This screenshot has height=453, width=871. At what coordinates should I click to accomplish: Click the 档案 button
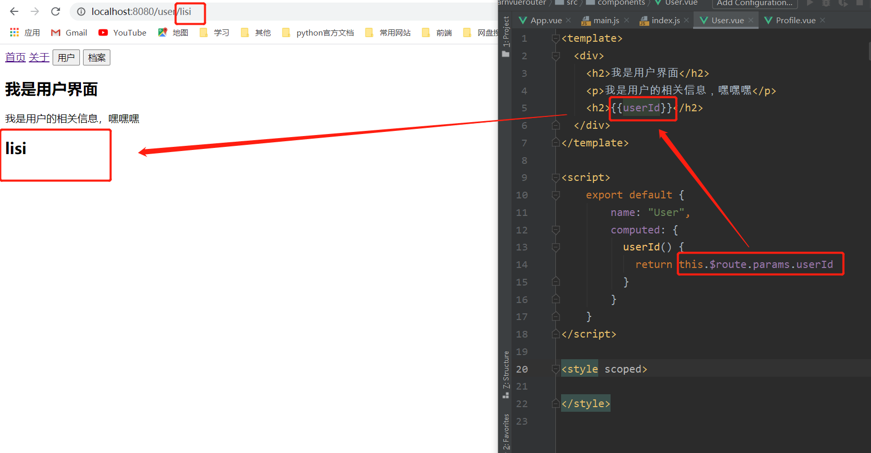point(96,58)
